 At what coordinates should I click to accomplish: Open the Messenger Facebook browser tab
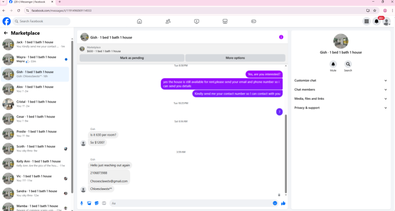(31, 2)
